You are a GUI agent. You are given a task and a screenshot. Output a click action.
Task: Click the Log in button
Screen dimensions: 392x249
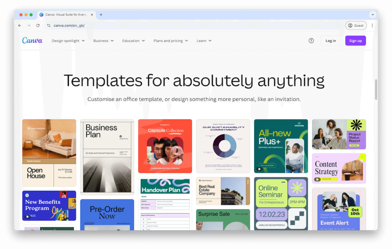pyautogui.click(x=330, y=41)
